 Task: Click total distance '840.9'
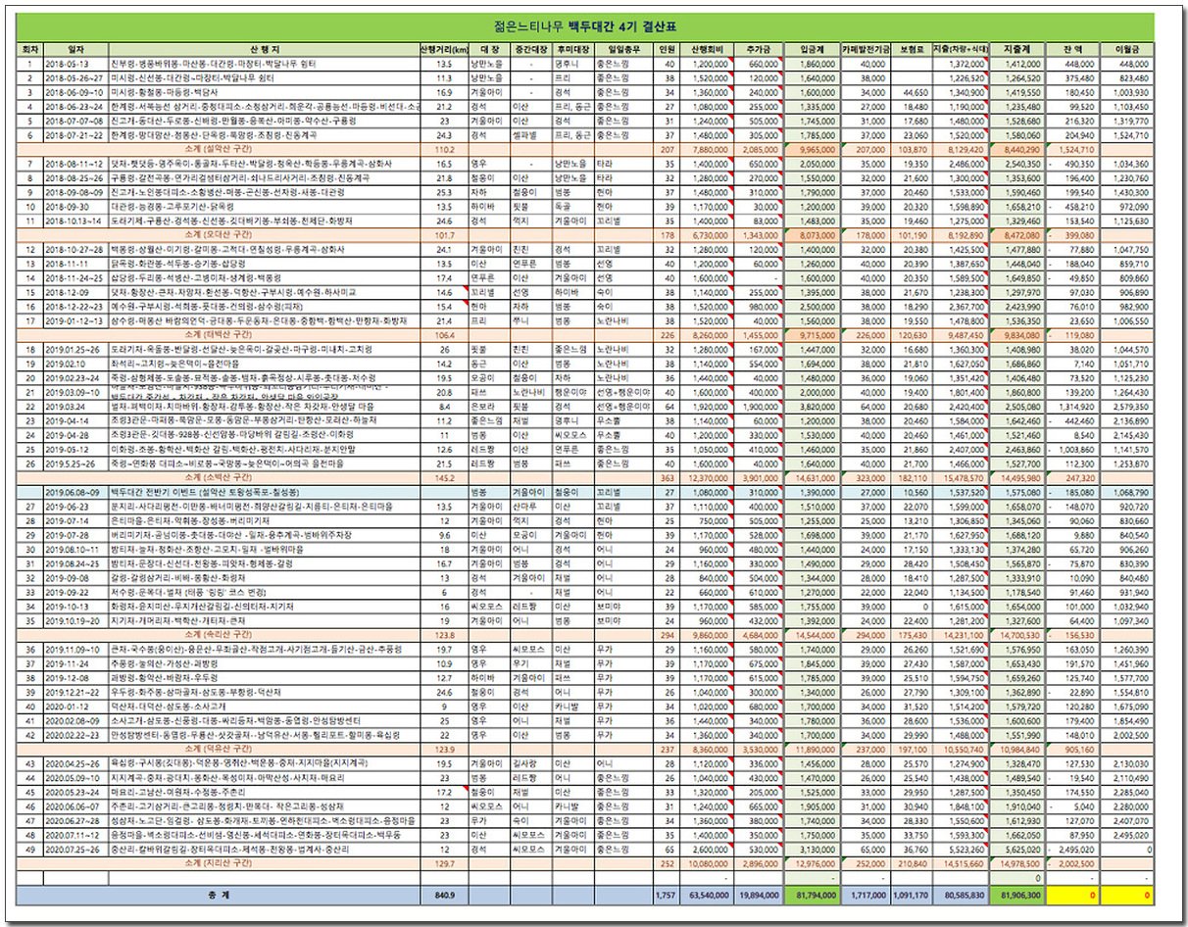(444, 895)
